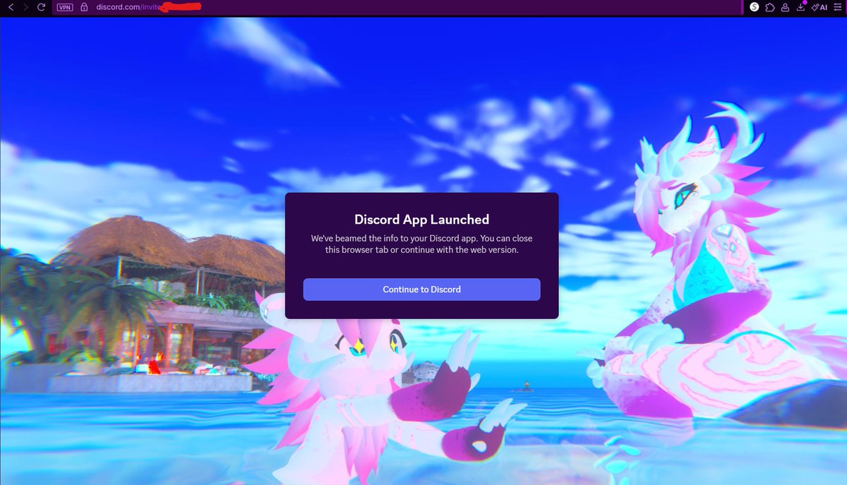
Task: Open site security padlock info
Action: click(x=85, y=7)
